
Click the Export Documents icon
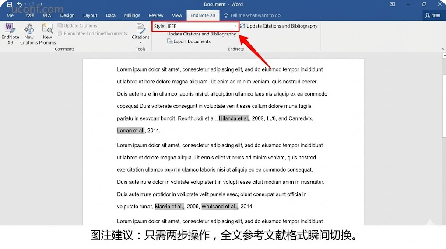(x=170, y=41)
